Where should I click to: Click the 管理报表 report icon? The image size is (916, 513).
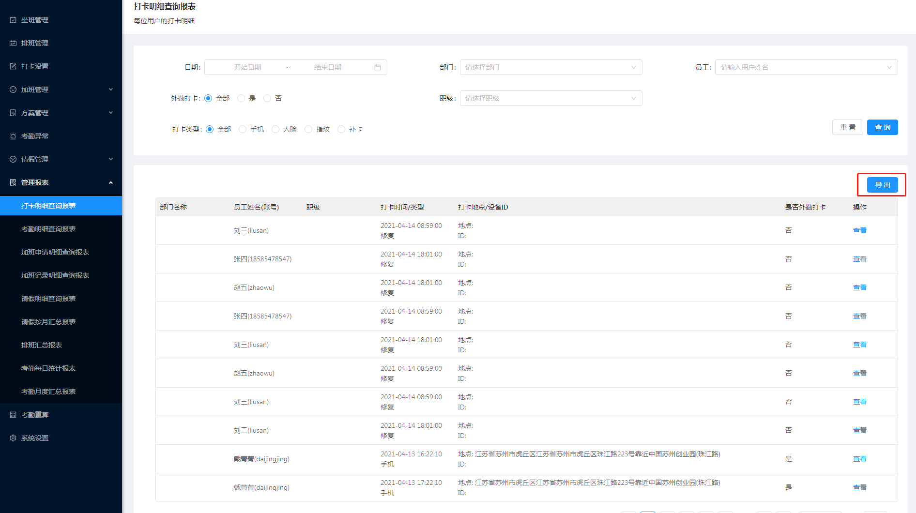pos(13,182)
